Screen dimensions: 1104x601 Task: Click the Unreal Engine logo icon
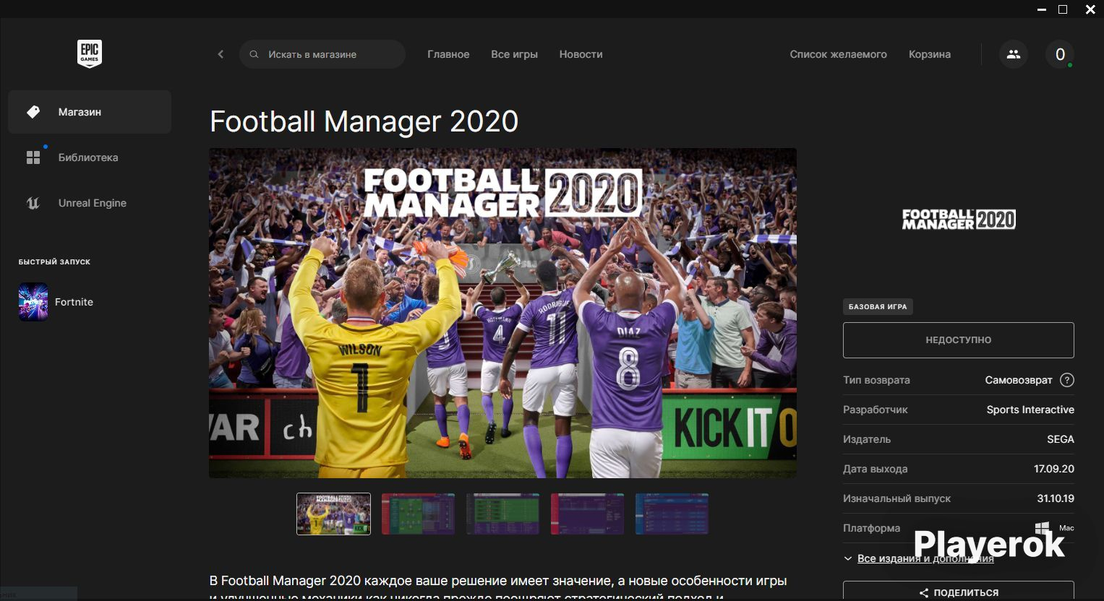[x=33, y=203]
